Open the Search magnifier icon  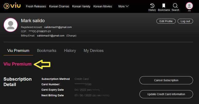[175, 6]
